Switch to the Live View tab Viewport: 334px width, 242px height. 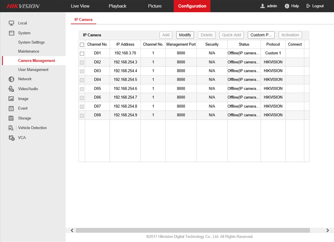click(80, 6)
